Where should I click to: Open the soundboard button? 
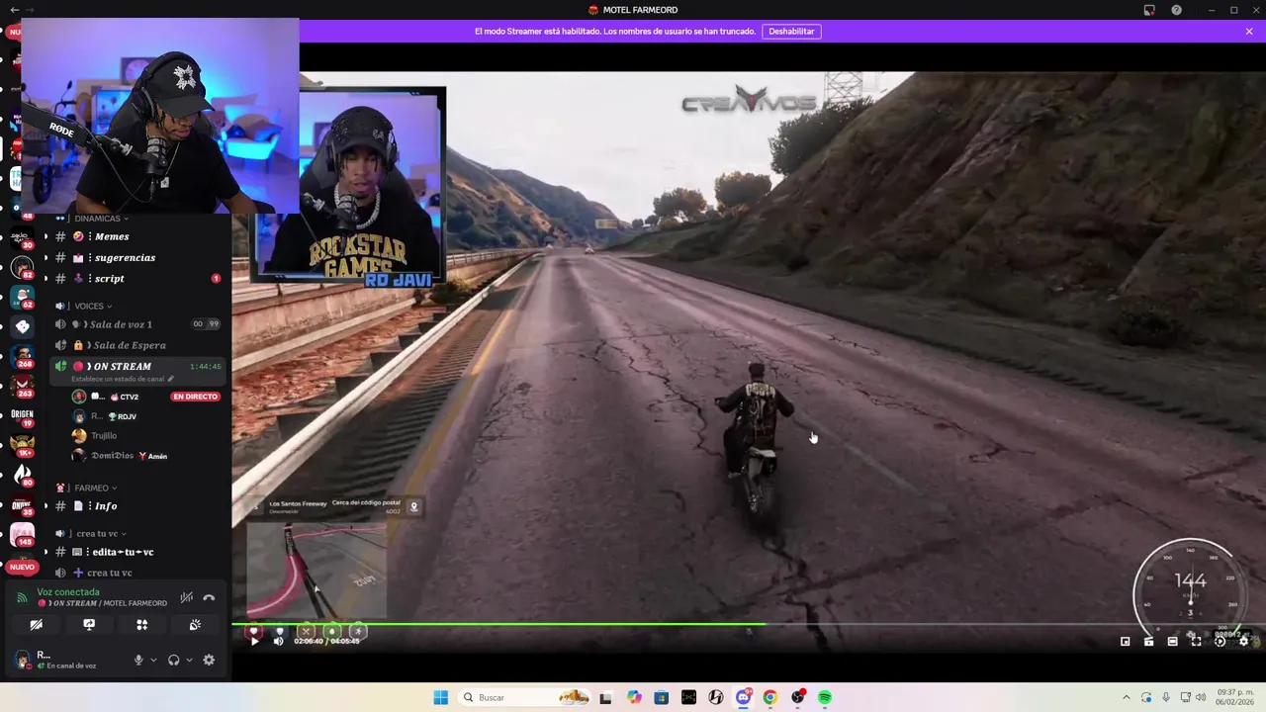point(195,625)
